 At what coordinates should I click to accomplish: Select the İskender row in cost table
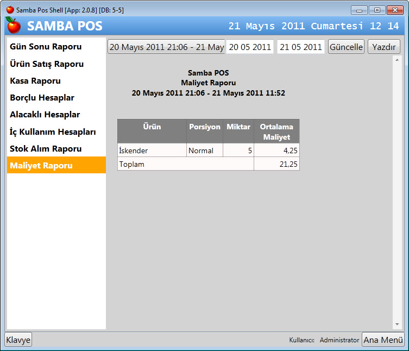pyautogui.click(x=152, y=151)
